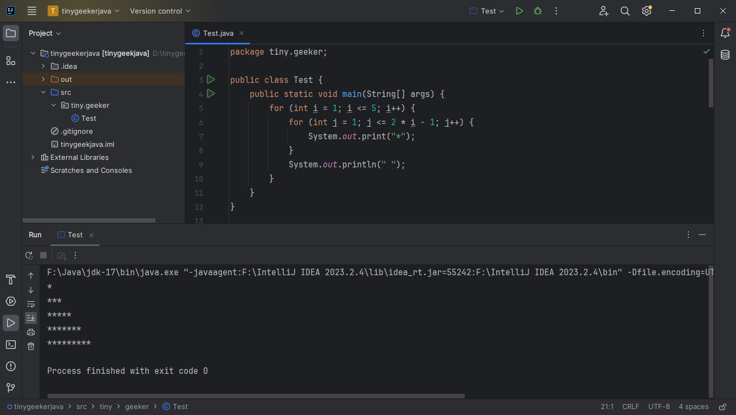Click the src breadcrumb in navigation bar
This screenshot has height=415, width=736.
(x=81, y=407)
